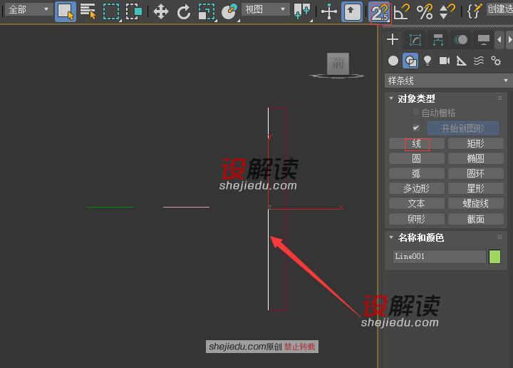Viewport: 513px width, 368px height.
Task: Open the 创建选 selection set field
Action: click(500, 9)
